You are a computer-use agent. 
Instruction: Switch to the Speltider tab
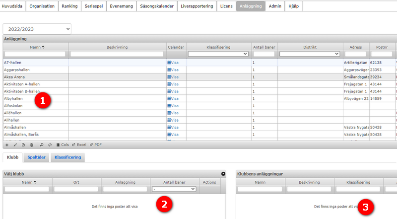36,157
